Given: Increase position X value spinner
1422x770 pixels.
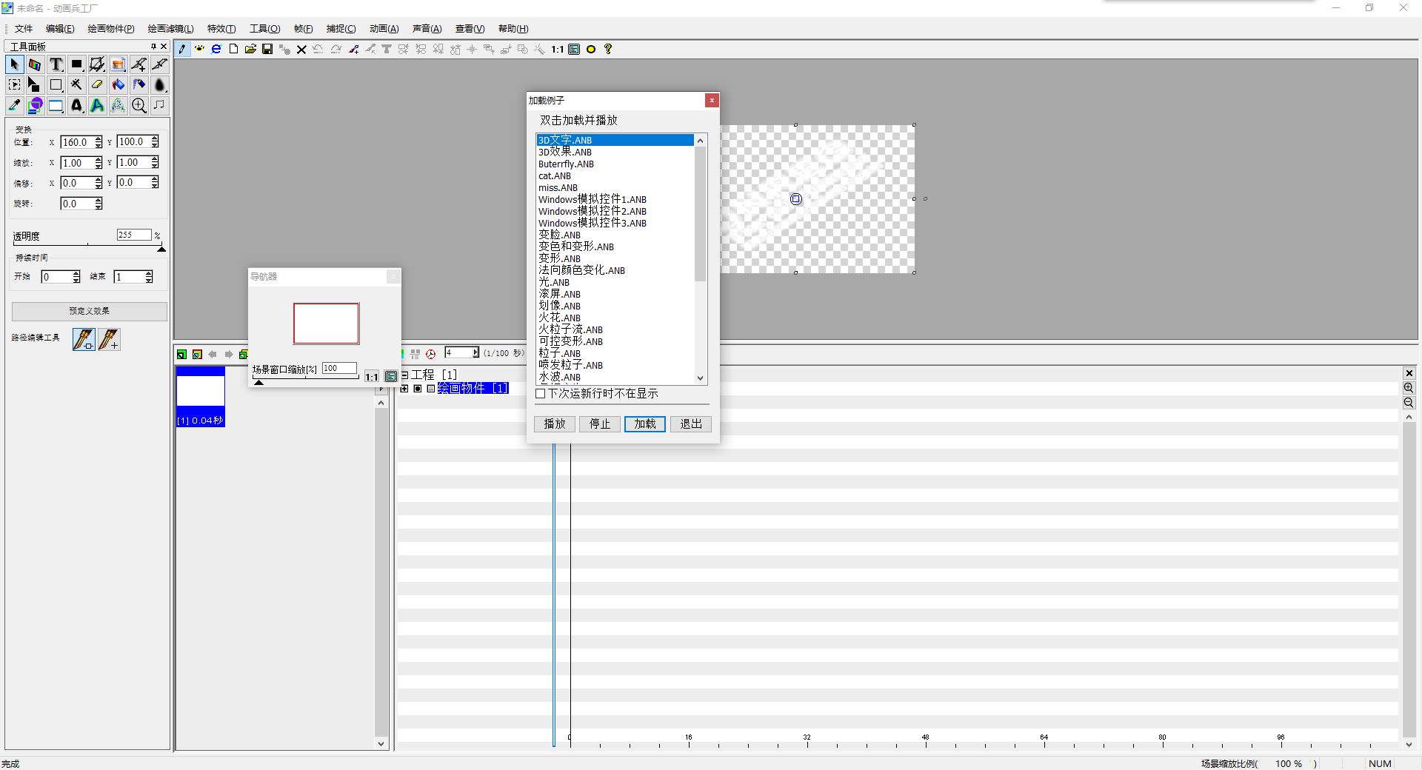Looking at the screenshot, I should point(99,139).
